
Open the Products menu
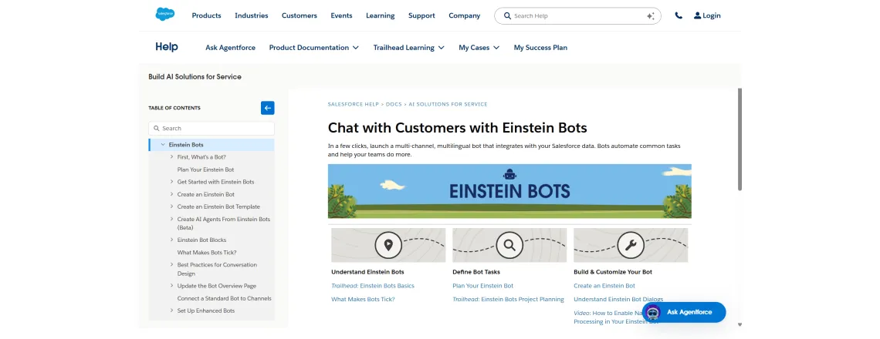point(207,15)
